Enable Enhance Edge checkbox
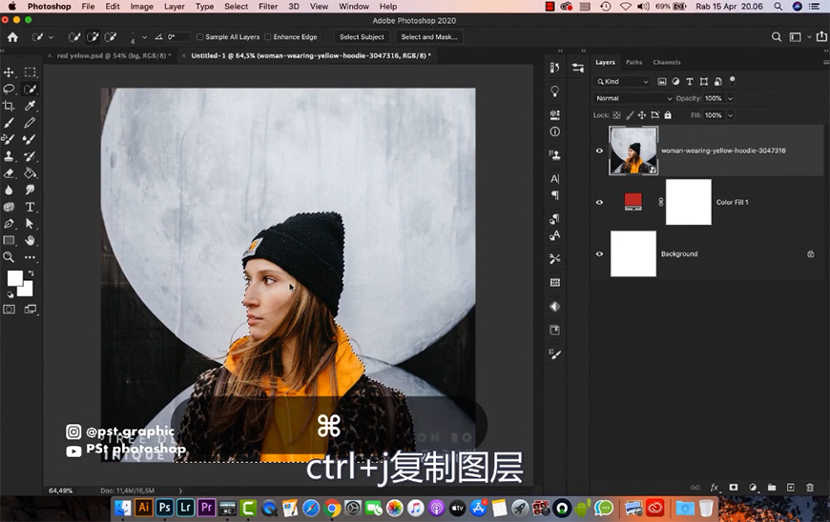This screenshot has width=830, height=522. [x=268, y=37]
